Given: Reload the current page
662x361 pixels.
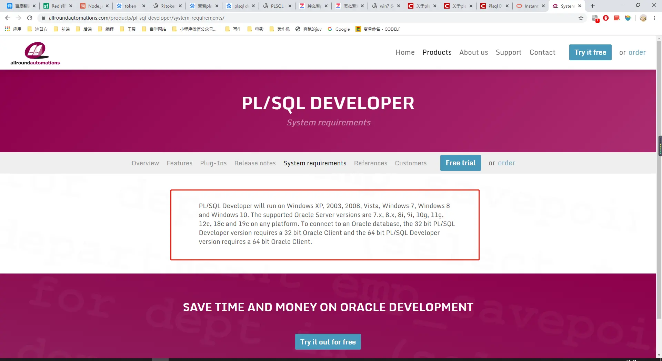Looking at the screenshot, I should [30, 18].
